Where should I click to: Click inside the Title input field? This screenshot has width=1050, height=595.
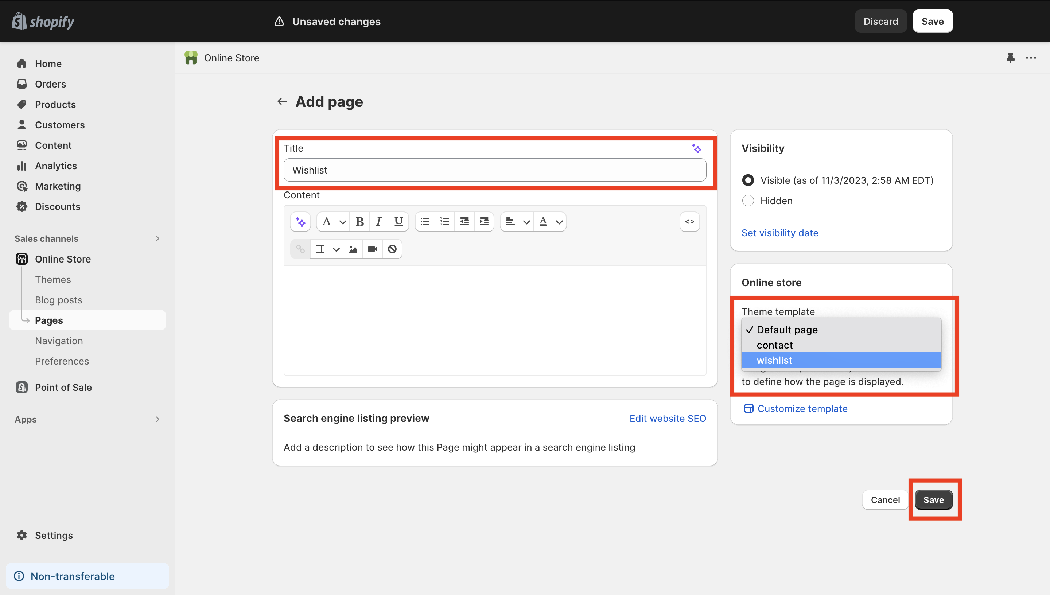coord(494,170)
